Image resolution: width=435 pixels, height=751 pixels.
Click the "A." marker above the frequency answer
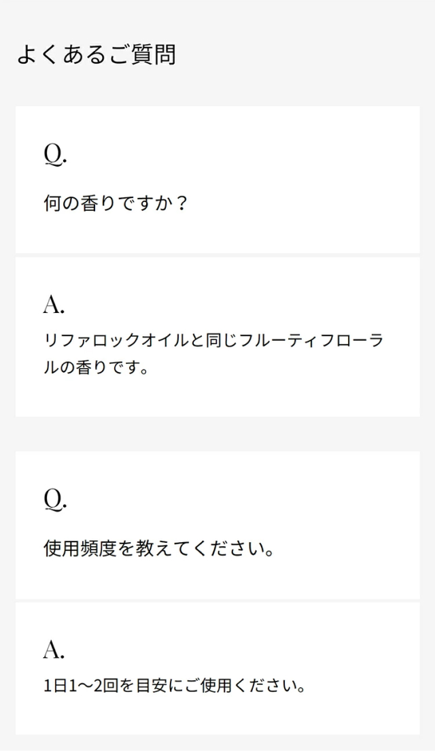click(54, 650)
